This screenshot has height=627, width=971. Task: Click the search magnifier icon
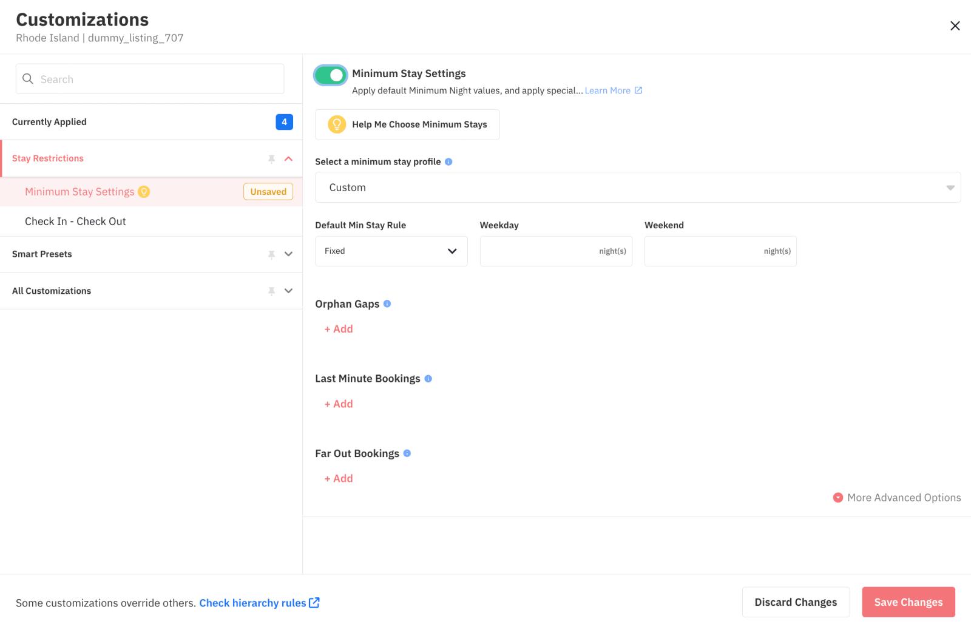pos(28,79)
